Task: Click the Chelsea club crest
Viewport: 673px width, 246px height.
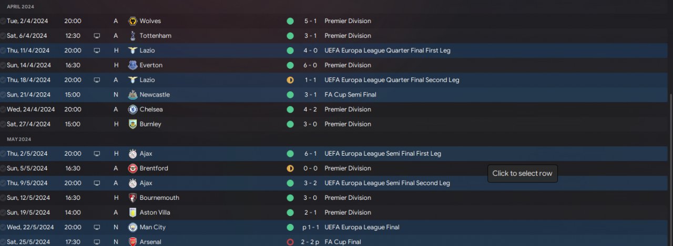Action: [132, 110]
